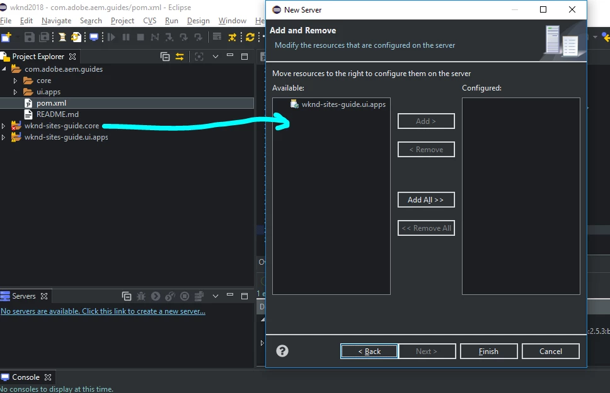Open the Project menu
The image size is (610, 393).
122,21
